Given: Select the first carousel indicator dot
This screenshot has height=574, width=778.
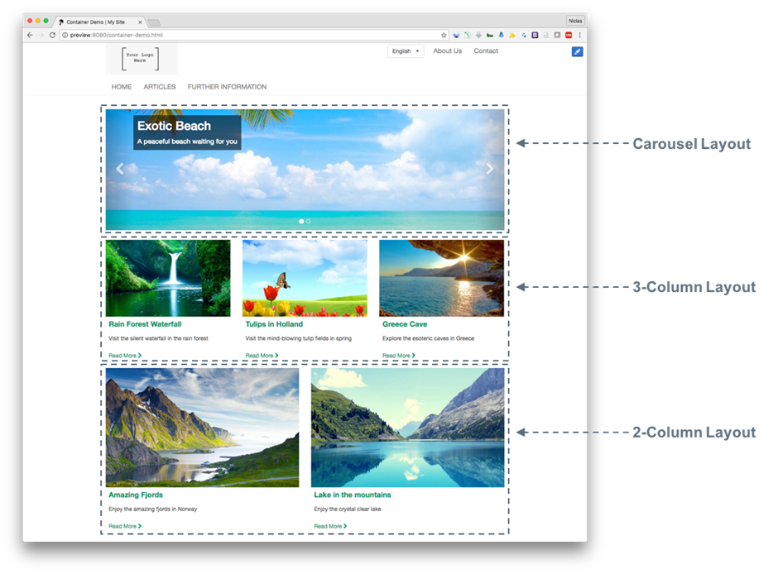Looking at the screenshot, I should click(301, 222).
